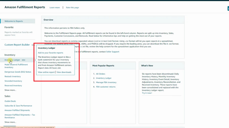The height and width of the screenshot is (128, 229).
Task: Click View downloads in popup
Action: (64, 72)
